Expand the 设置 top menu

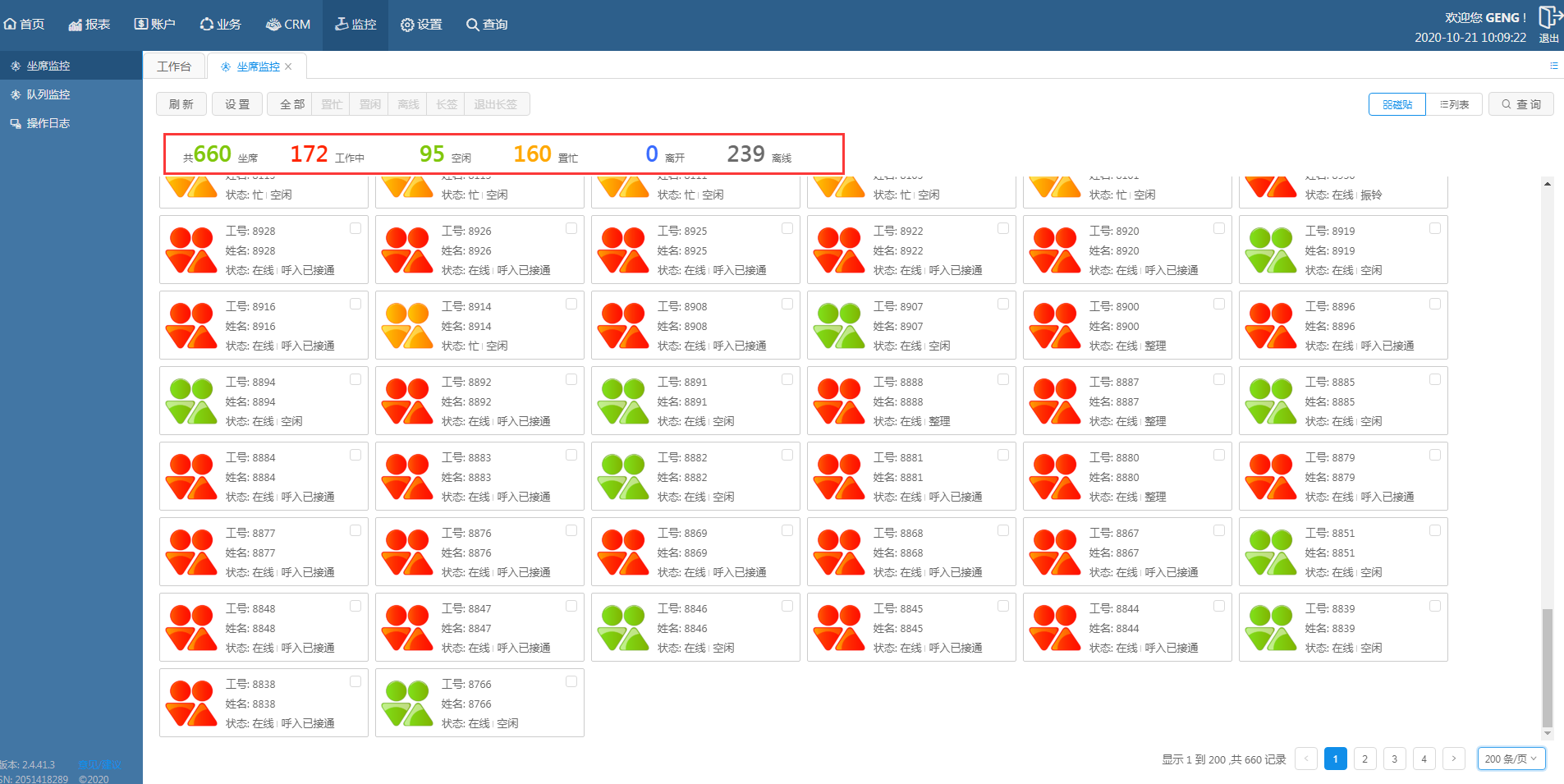coord(421,25)
